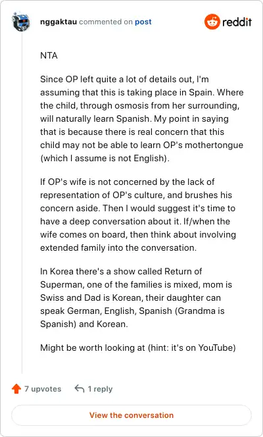Click the '7 upvotes' count label
The height and width of the screenshot is (437, 263).
43,389
